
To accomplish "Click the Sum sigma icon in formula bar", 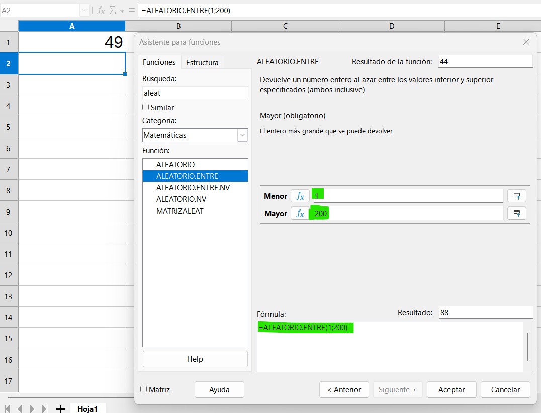I will 113,10.
